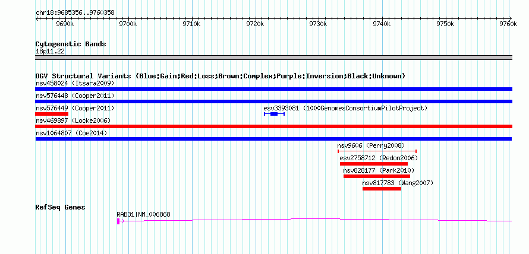Click the 9690k ruler position
Screen dimensions: 529x254
point(65,24)
